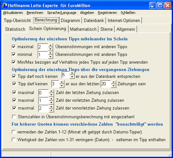Minimize the Lotto-Experte window

(153, 5)
